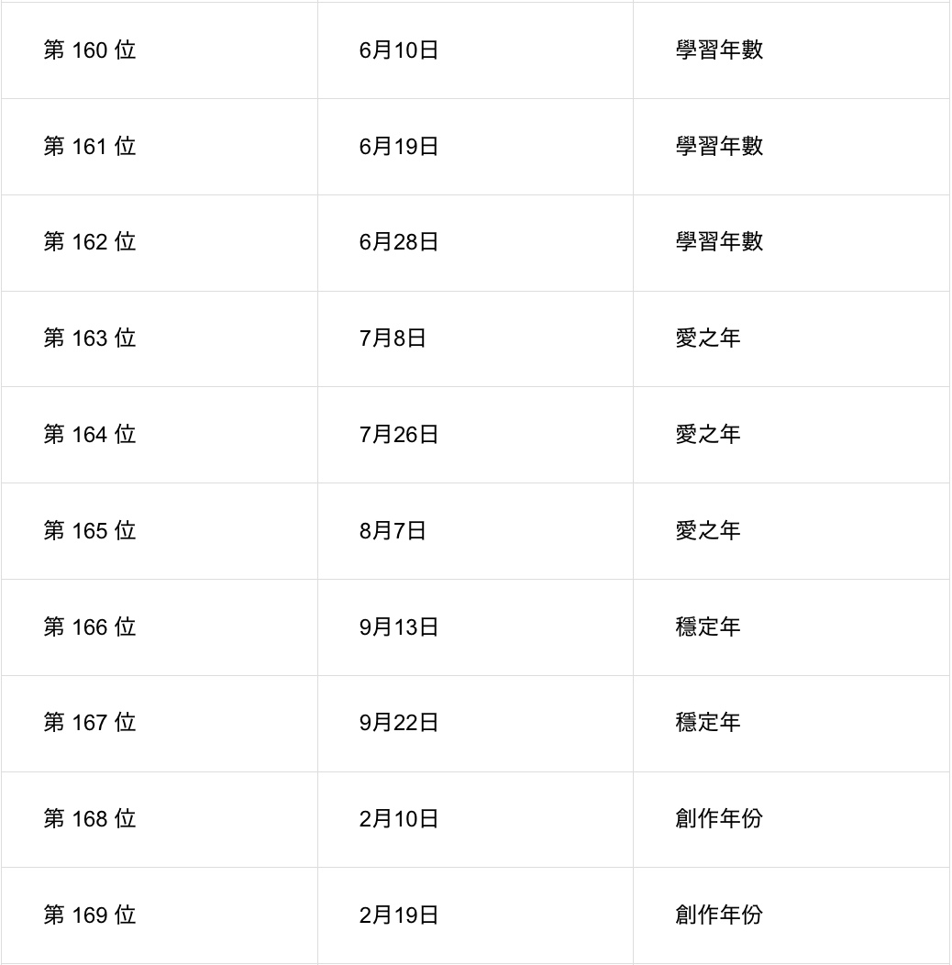Click 學習年數 in row 160
952x965 pixels.
719,50
